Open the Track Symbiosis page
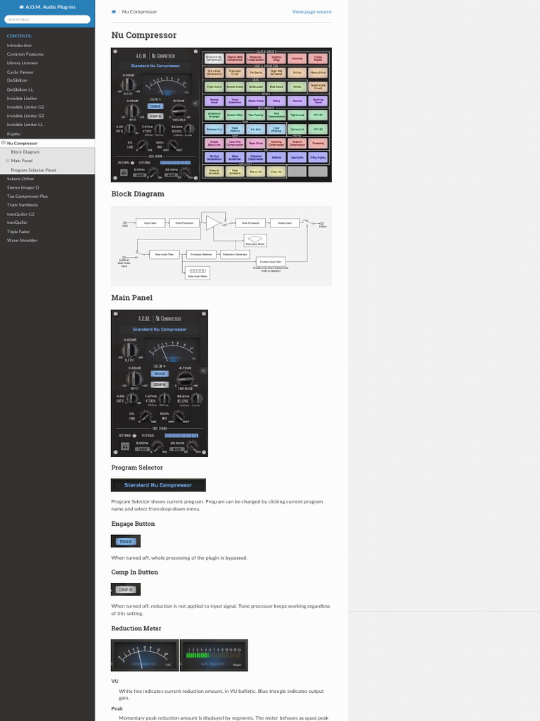 (22, 205)
